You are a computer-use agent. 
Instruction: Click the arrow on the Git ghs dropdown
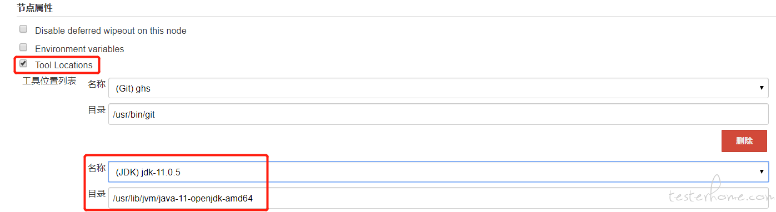coord(761,88)
